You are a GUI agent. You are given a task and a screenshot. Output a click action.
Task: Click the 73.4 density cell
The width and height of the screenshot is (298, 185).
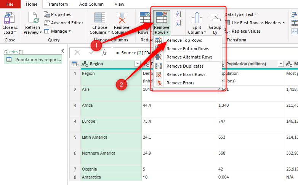179,125
